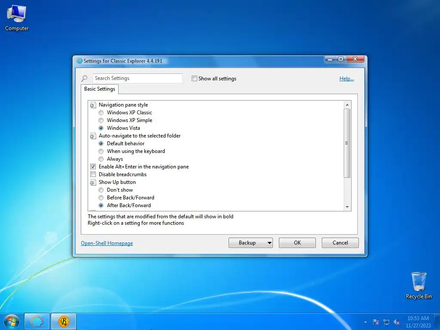The height and width of the screenshot is (330, 440).
Task: Click the Show Up button heading
Action: (117, 182)
